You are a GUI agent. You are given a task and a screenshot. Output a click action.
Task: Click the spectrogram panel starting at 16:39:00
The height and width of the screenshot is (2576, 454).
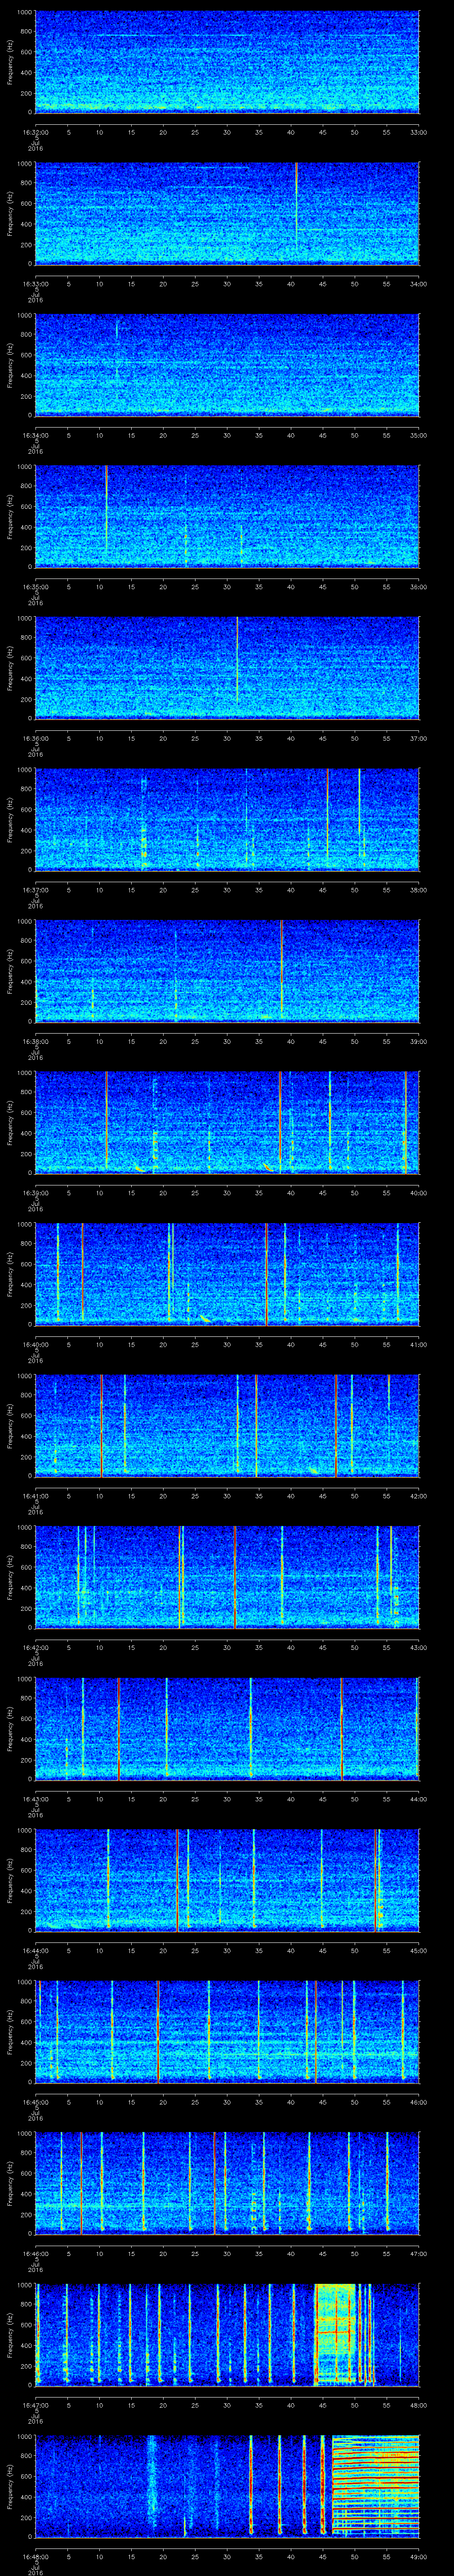[x=227, y=1123]
